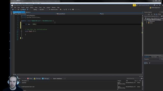The image size is (163, 91).
Task: Expand the Assets folder node
Action: (x=147, y=23)
